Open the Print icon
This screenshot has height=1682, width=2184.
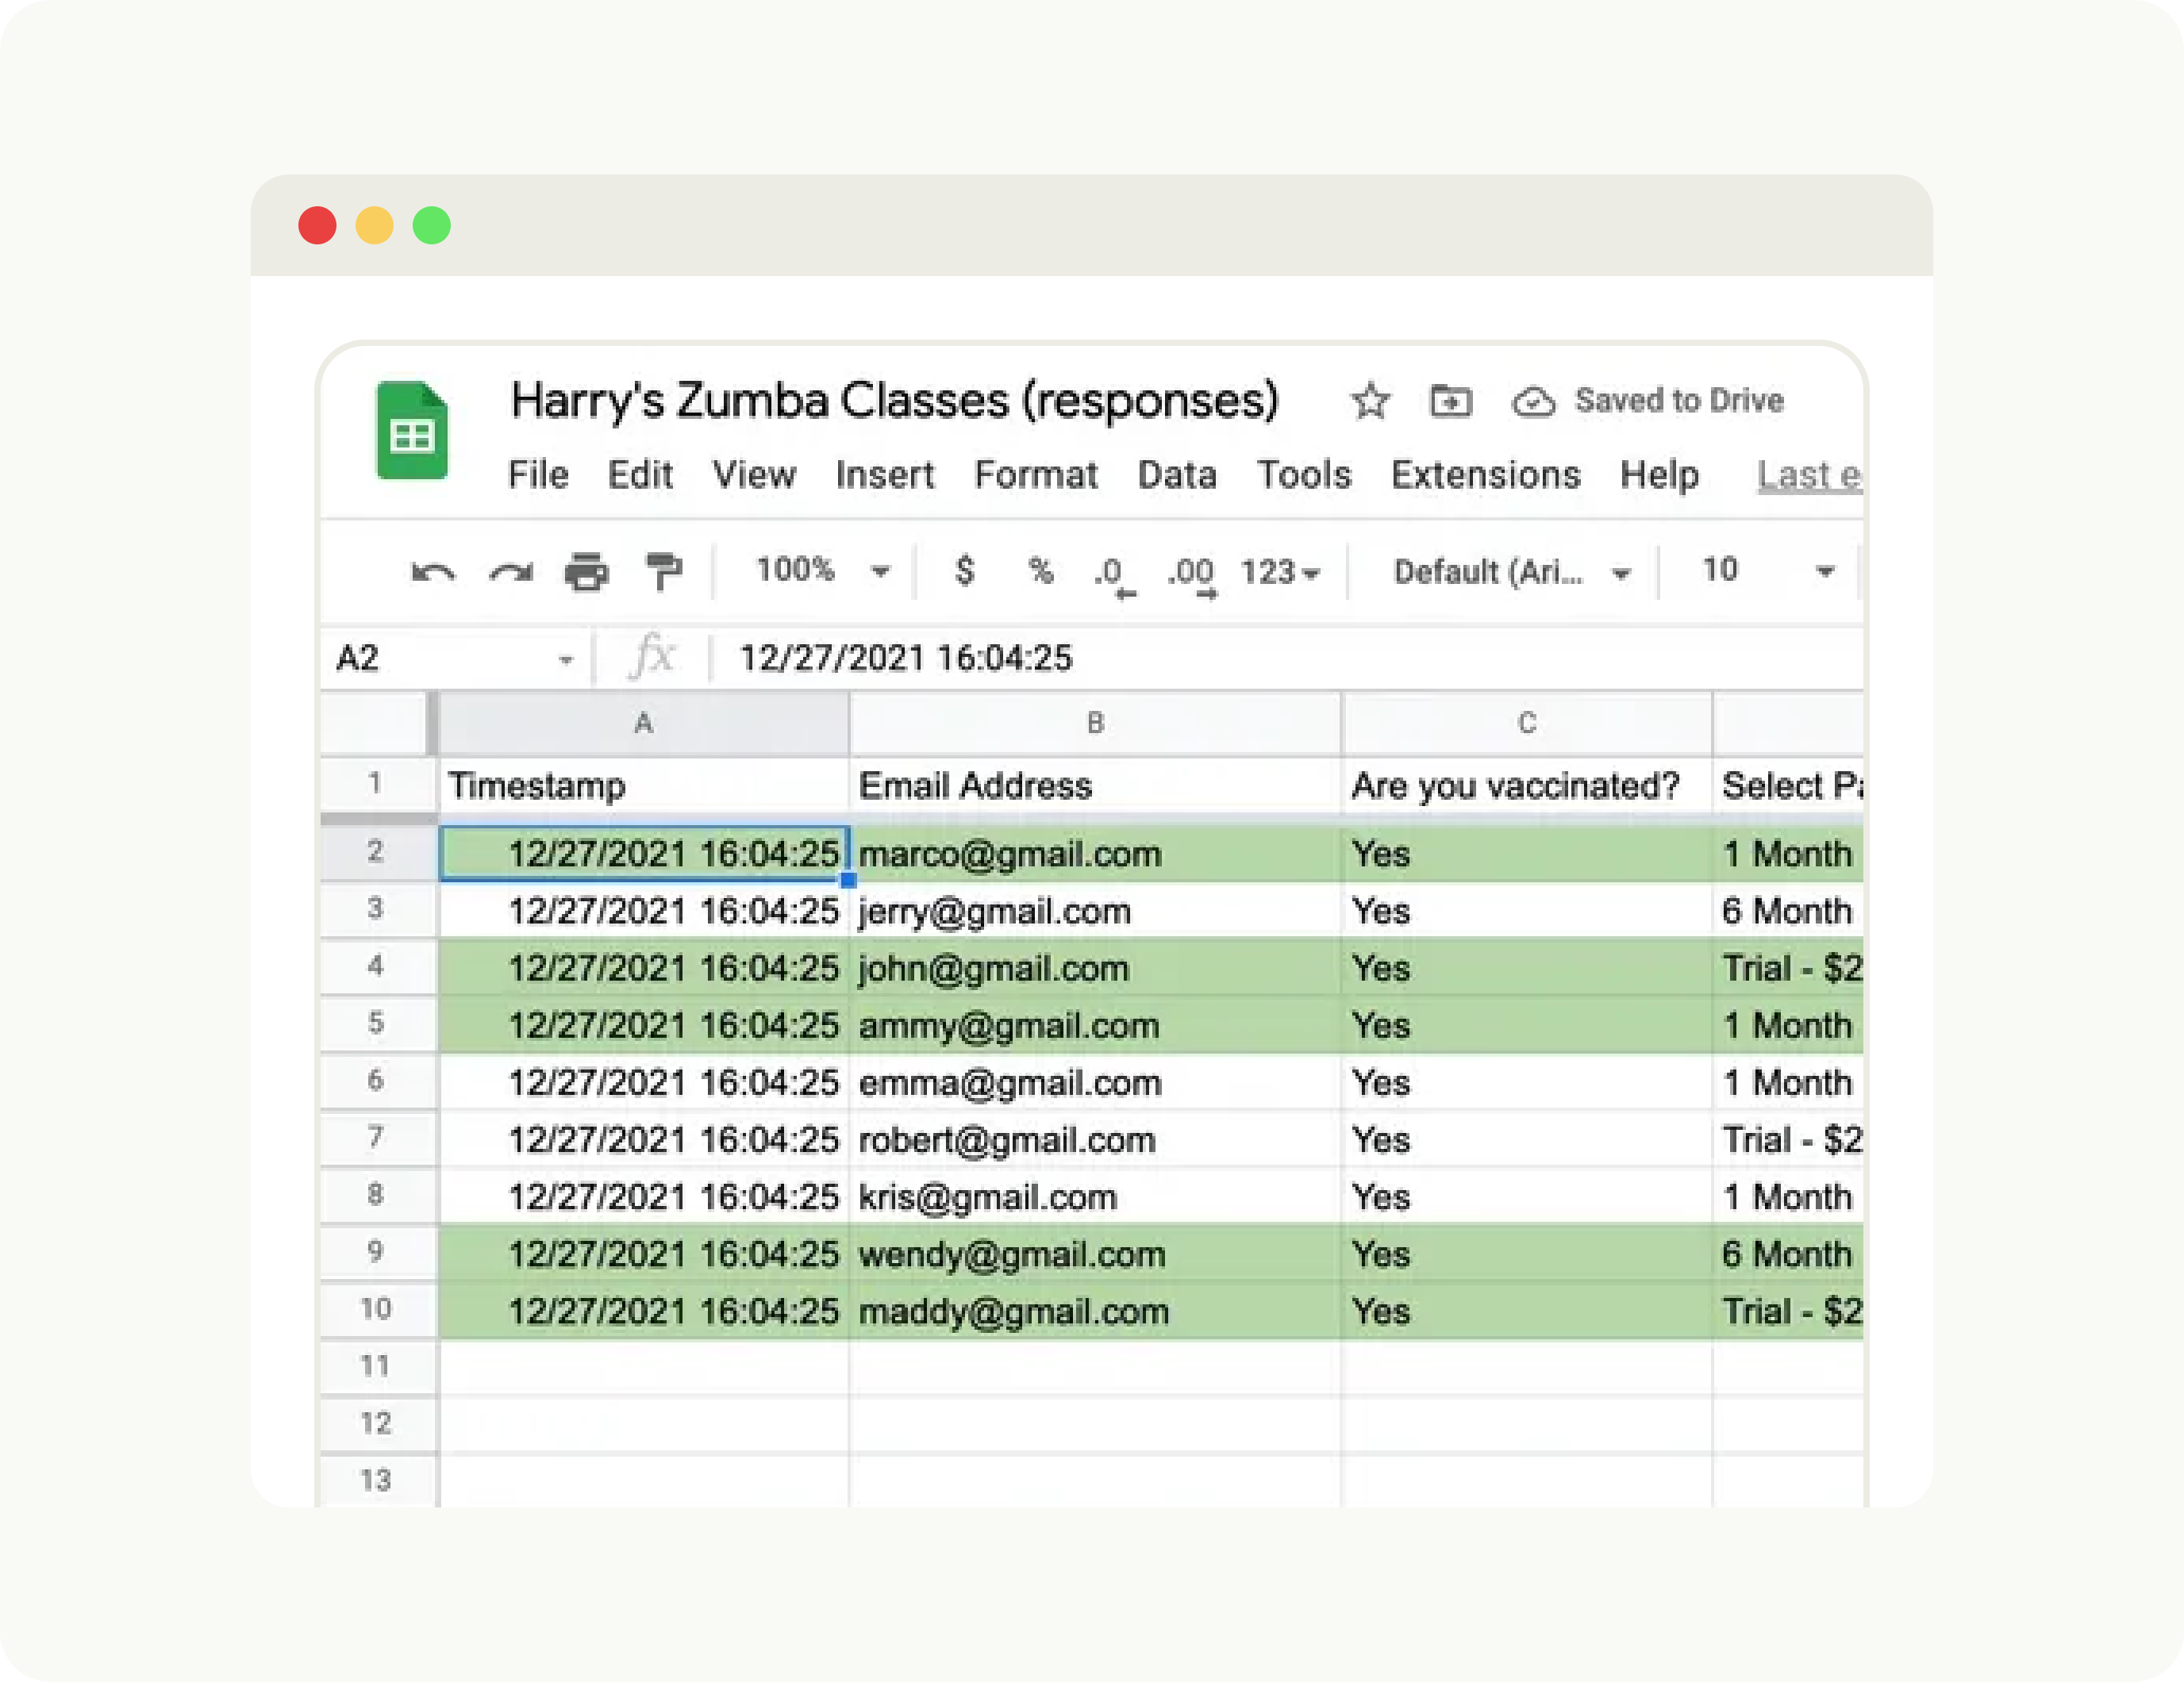click(x=586, y=571)
